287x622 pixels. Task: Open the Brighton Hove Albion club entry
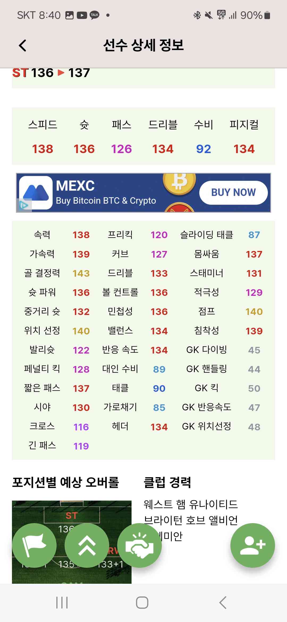pyautogui.click(x=191, y=520)
